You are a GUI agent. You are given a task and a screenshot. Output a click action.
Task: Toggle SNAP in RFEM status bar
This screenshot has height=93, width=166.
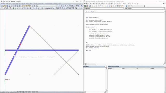(x=18, y=92)
